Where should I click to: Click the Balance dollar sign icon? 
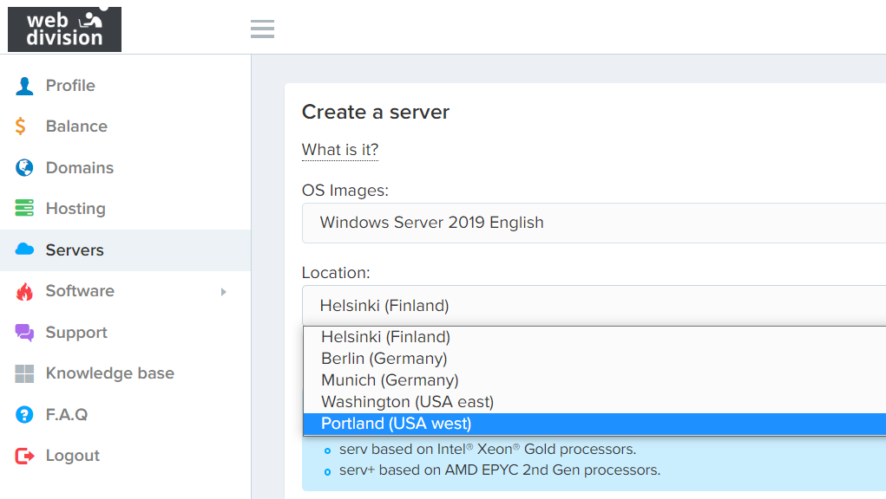click(21, 126)
